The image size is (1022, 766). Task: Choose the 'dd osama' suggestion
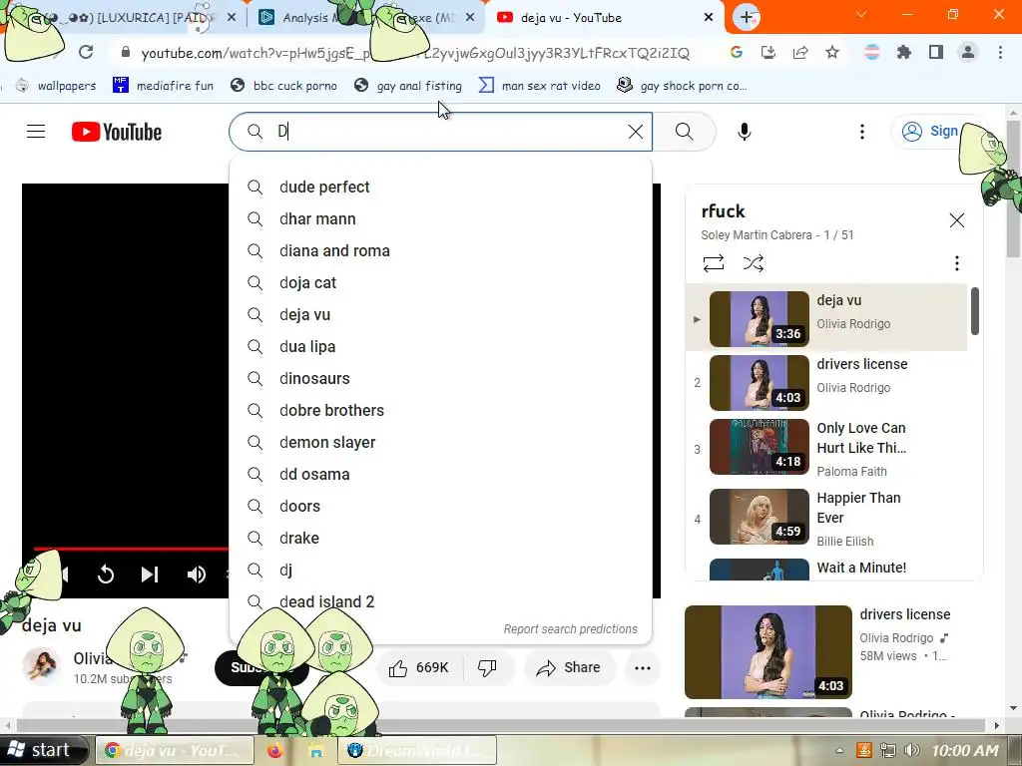point(440,474)
